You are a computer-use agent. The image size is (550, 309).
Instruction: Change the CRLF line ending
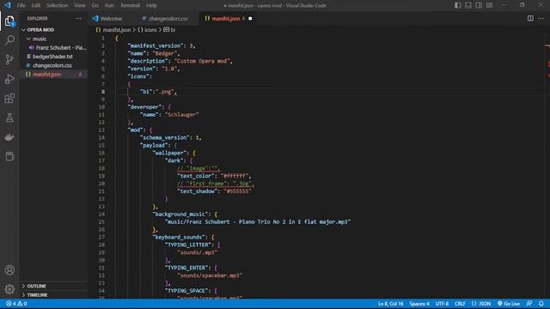coord(460,303)
